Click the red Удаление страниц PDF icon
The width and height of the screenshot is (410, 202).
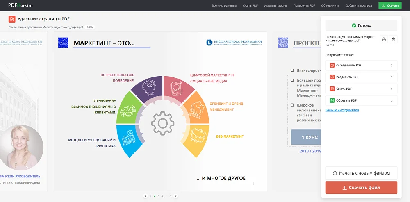coord(12,19)
